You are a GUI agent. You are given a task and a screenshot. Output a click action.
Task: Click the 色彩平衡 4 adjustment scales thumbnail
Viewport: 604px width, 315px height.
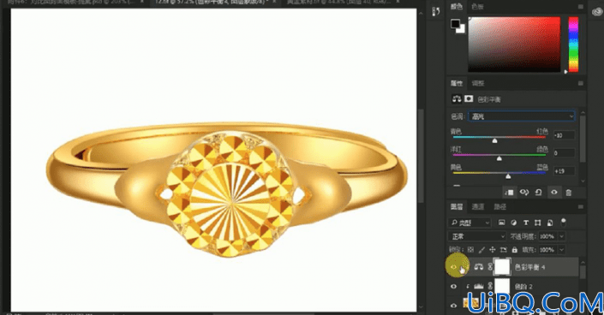478,266
